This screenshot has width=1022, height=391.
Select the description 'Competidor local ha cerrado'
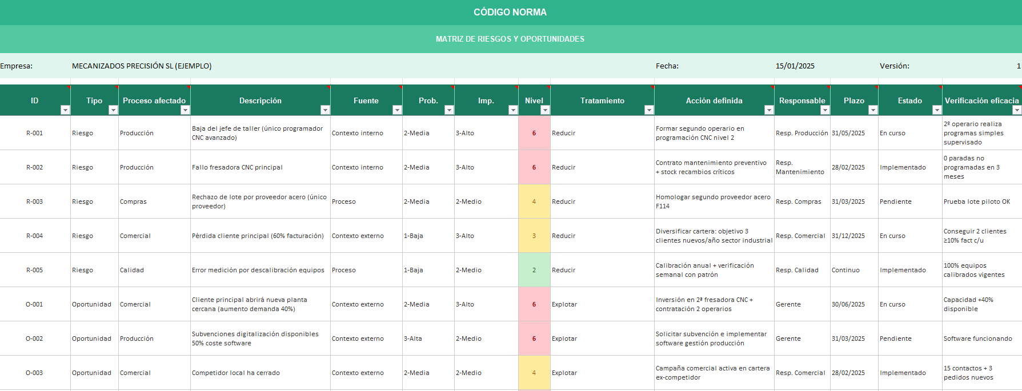260,373
